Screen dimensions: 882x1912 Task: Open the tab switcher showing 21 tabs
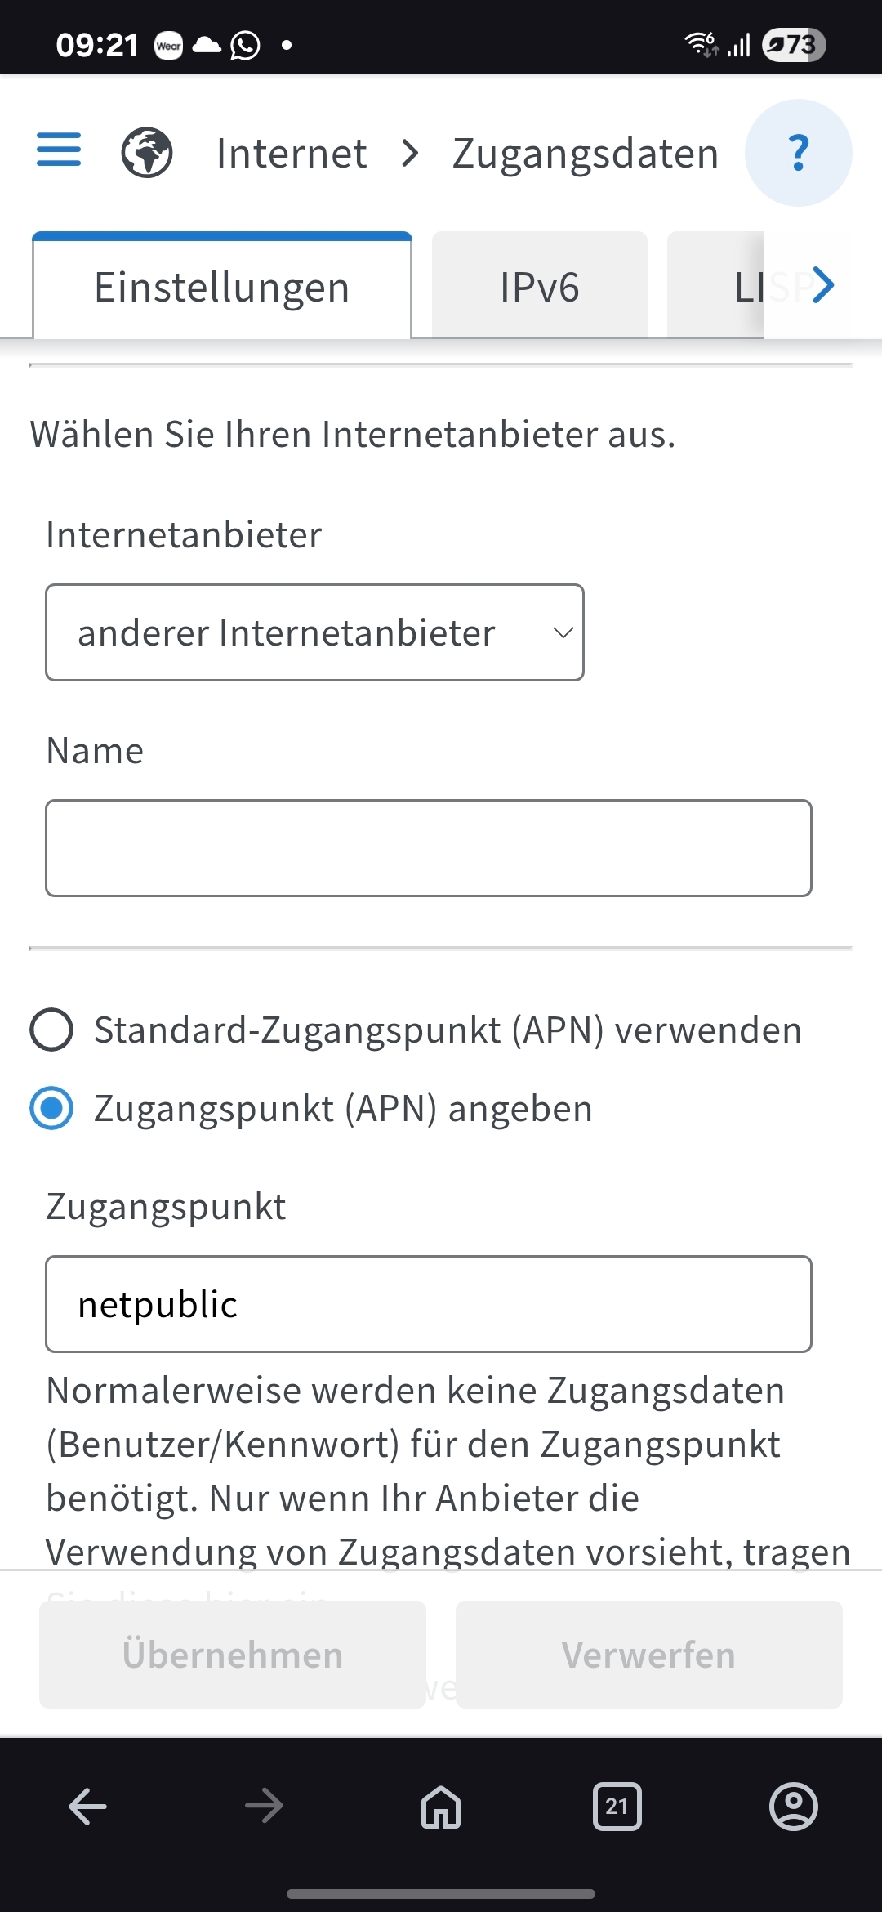(617, 1806)
